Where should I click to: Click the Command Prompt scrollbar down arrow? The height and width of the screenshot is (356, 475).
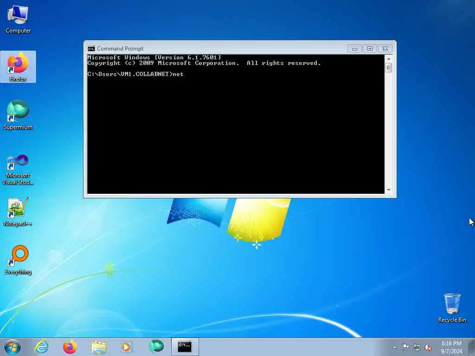pos(389,190)
